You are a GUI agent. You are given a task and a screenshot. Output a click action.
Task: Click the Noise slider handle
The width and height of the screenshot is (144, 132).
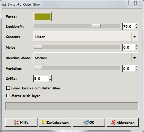pyautogui.click(x=38, y=47)
